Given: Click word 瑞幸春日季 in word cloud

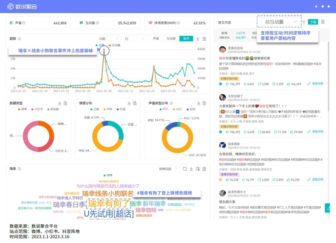Looking at the screenshot, I should [x=69, y=205].
